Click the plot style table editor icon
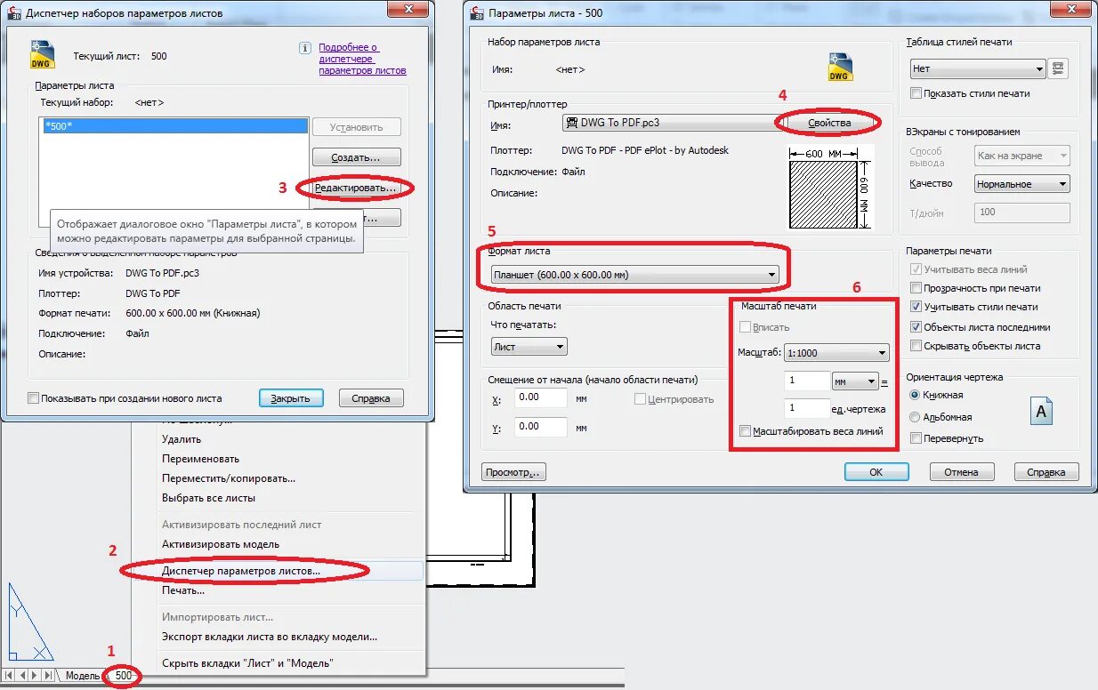The width and height of the screenshot is (1098, 690). click(x=1057, y=68)
